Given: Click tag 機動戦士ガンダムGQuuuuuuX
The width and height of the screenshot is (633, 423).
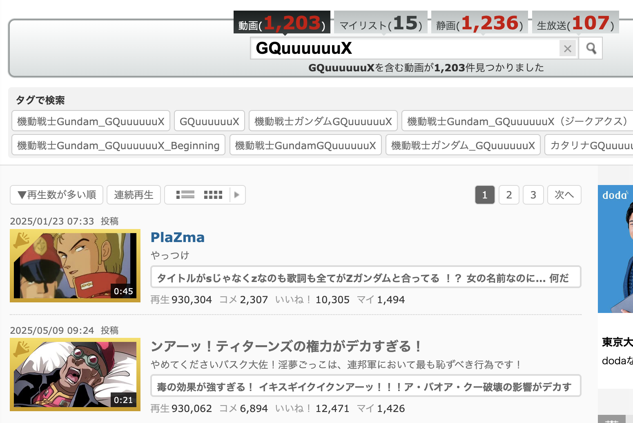Looking at the screenshot, I should click(x=323, y=121).
